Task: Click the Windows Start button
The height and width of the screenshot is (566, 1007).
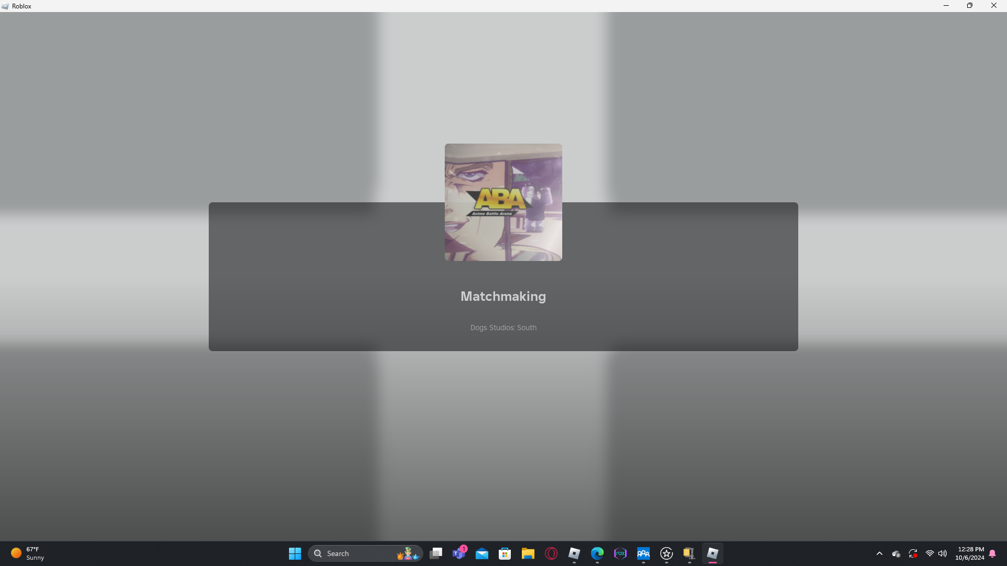Action: 295,553
